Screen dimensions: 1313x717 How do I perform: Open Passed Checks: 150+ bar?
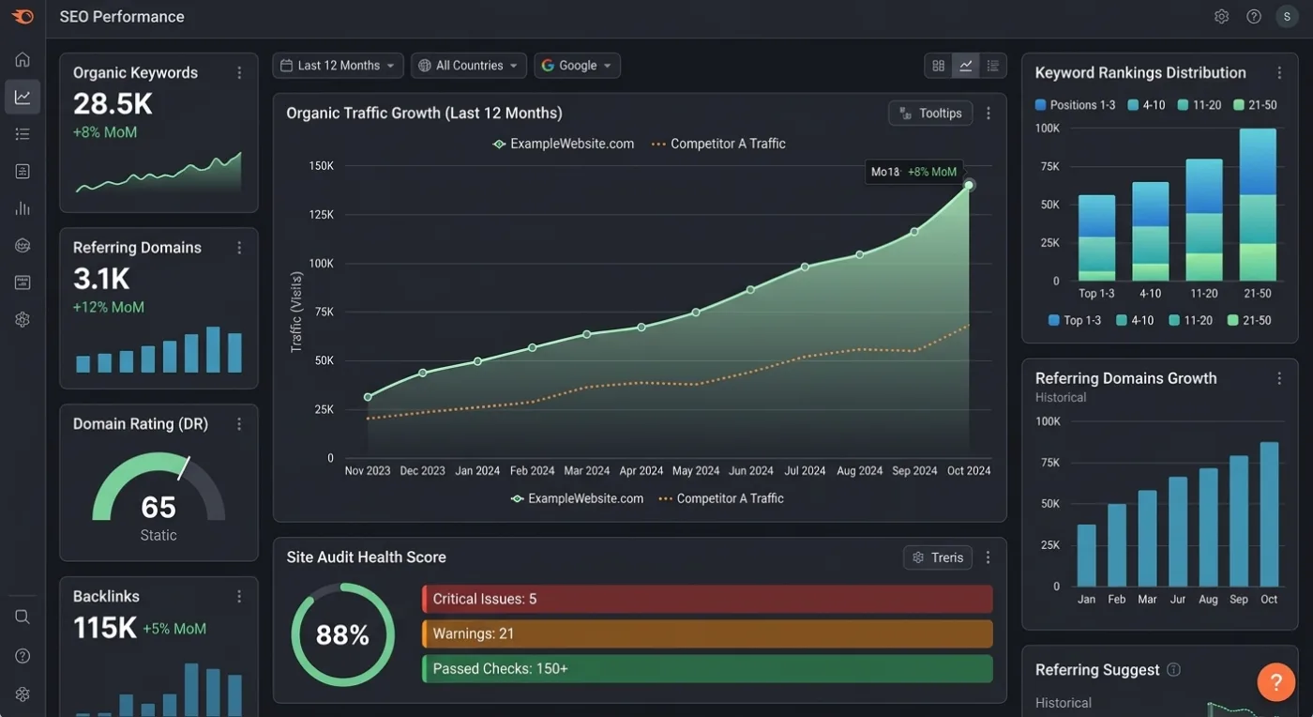pyautogui.click(x=707, y=669)
